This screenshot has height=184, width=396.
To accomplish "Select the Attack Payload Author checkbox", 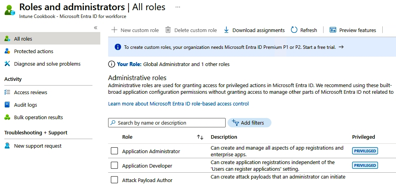I will pos(114,180).
